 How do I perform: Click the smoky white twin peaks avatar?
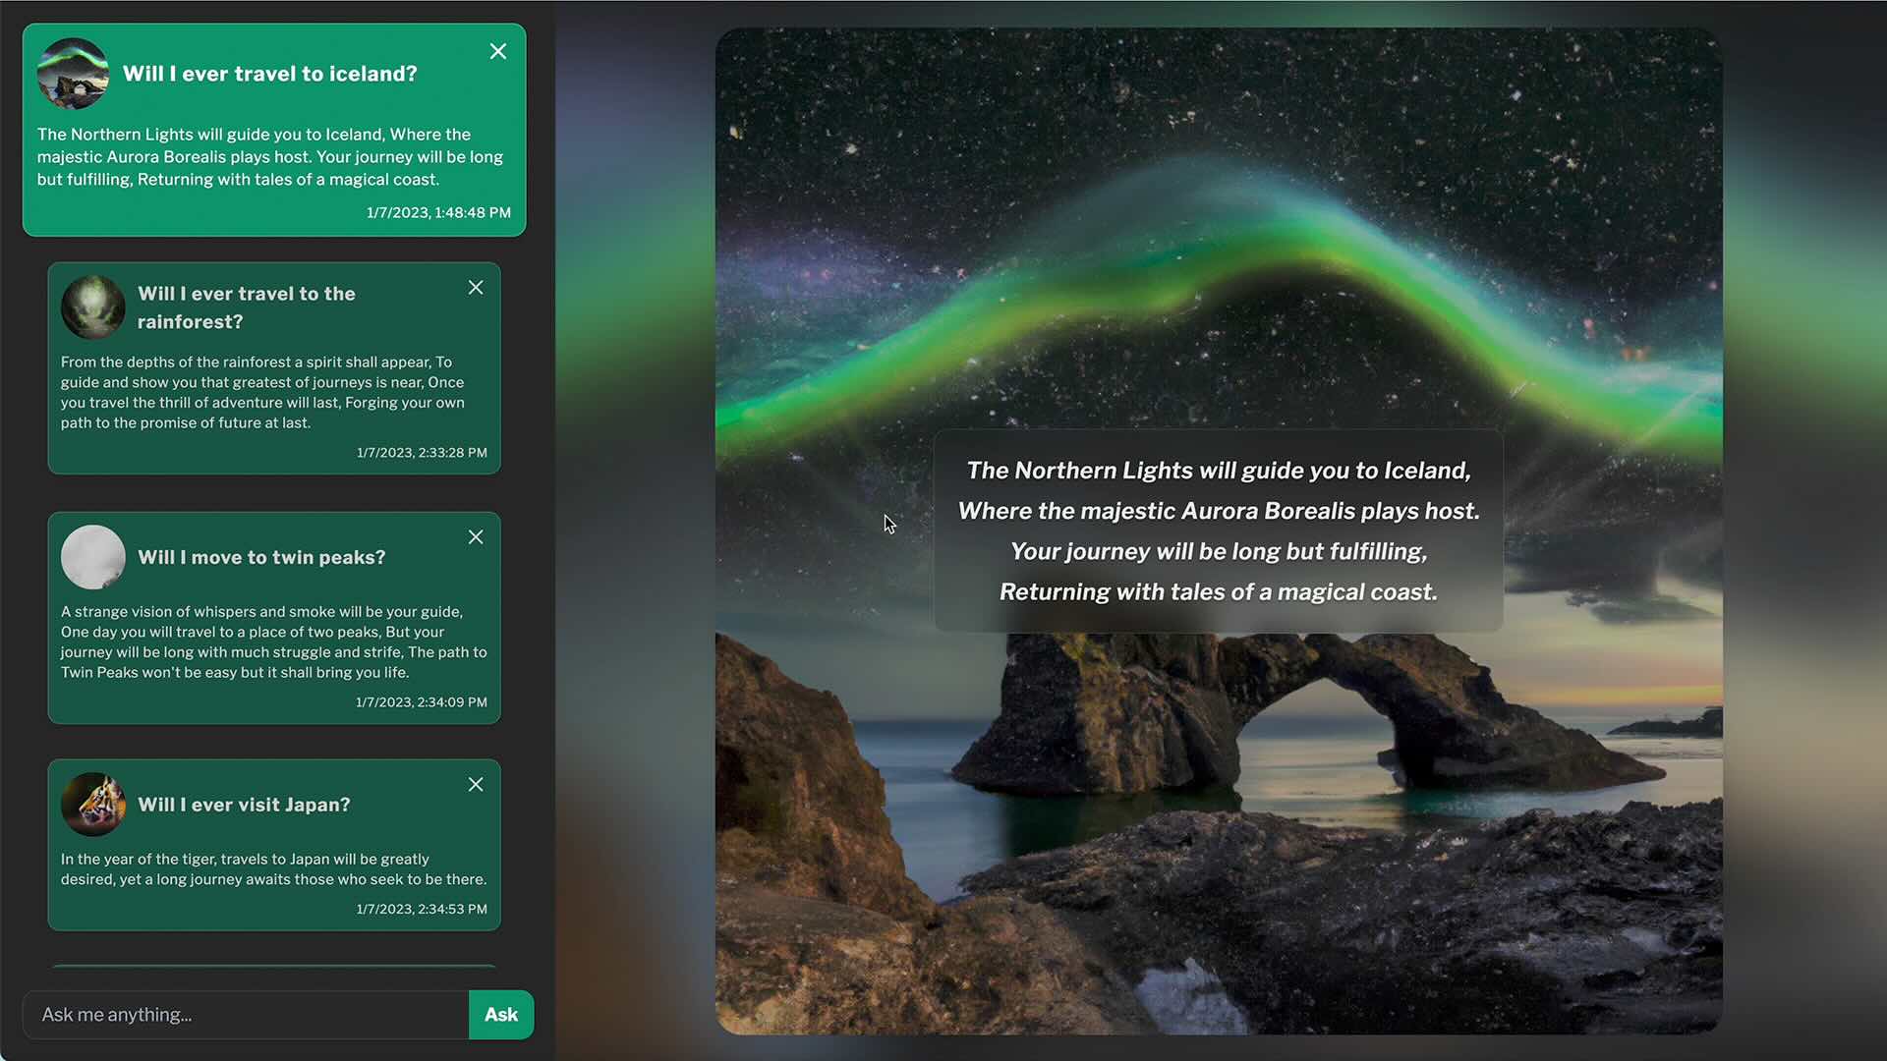[x=93, y=557]
